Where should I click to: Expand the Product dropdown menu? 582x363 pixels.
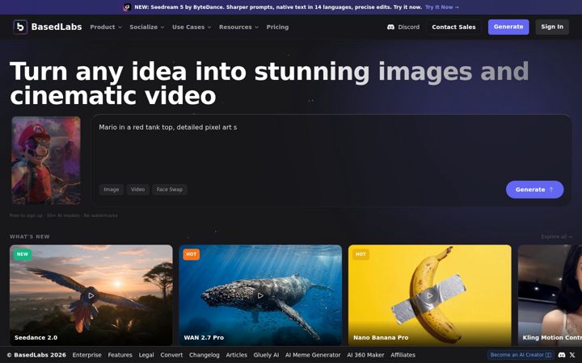(106, 27)
